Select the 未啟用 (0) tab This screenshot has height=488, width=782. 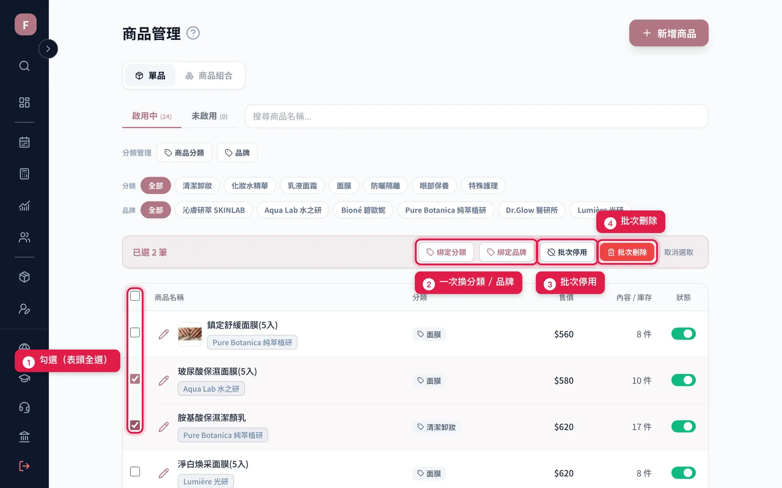point(209,116)
